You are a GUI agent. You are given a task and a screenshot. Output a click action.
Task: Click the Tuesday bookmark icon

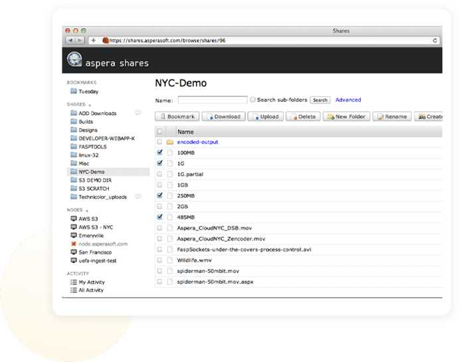[x=73, y=92]
